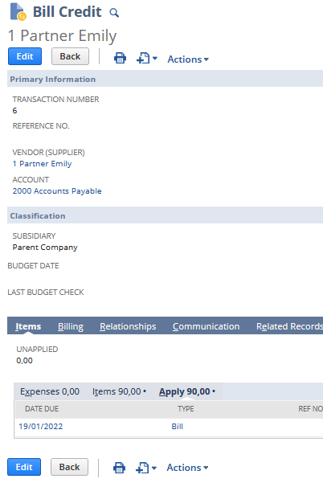The height and width of the screenshot is (483, 323).
Task: Click the Bill Credit document icon
Action: pos(18,12)
